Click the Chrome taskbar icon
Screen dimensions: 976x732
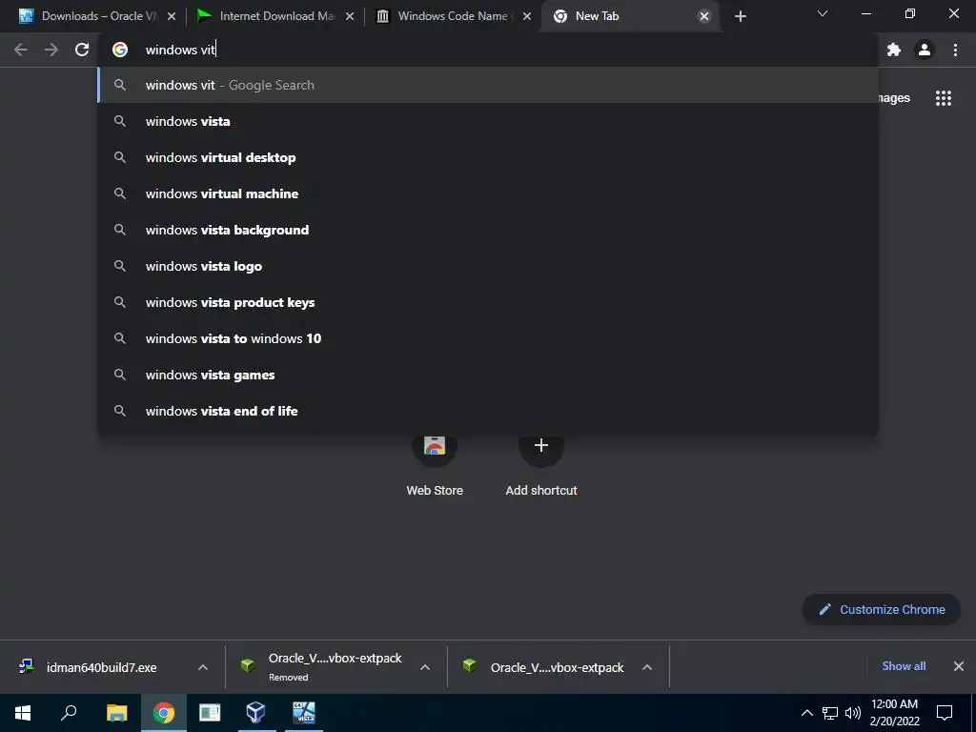164,713
